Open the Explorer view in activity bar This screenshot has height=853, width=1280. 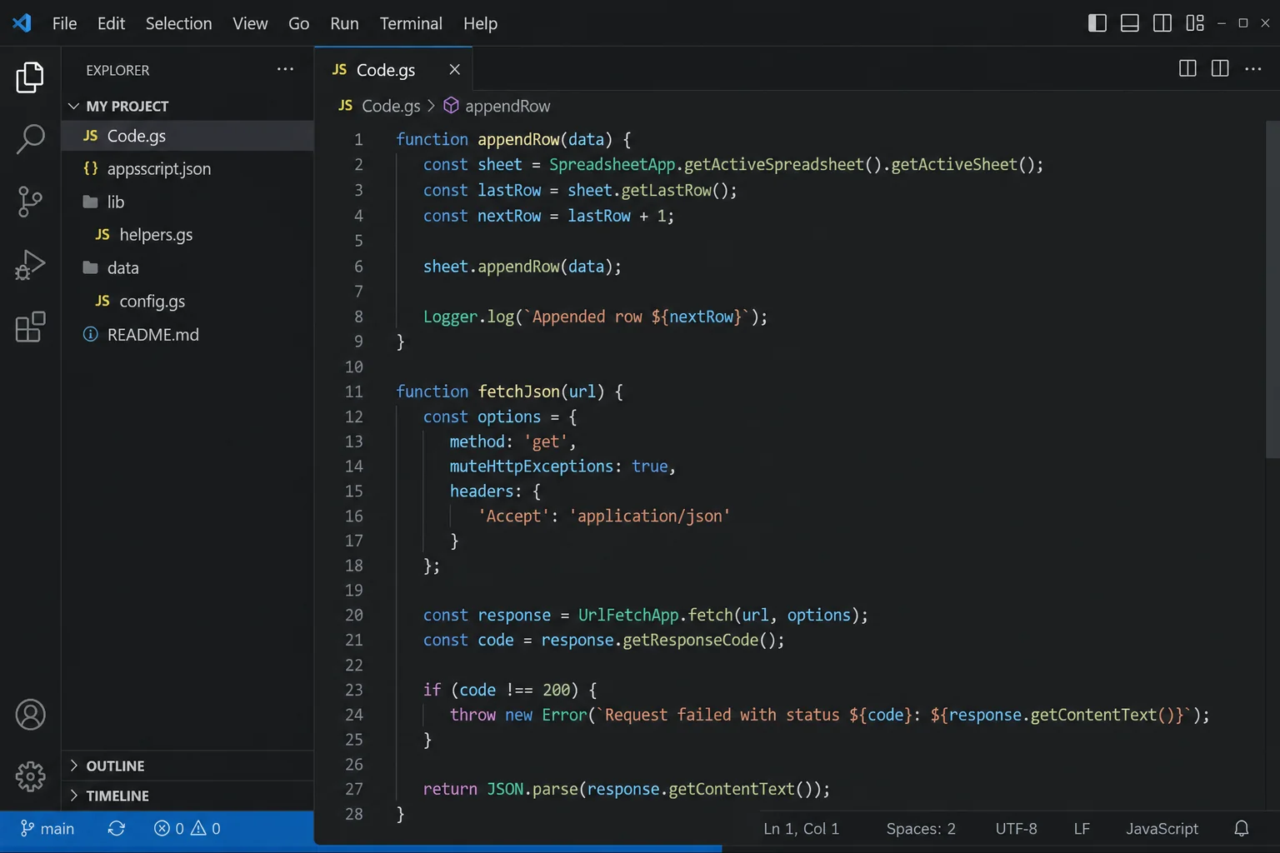[30, 77]
